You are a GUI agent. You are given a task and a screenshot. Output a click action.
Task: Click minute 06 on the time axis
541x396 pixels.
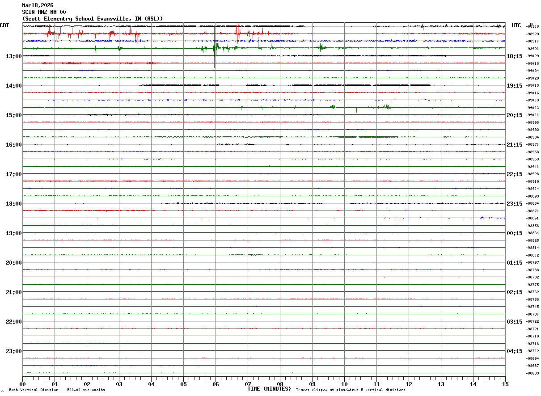(x=216, y=384)
